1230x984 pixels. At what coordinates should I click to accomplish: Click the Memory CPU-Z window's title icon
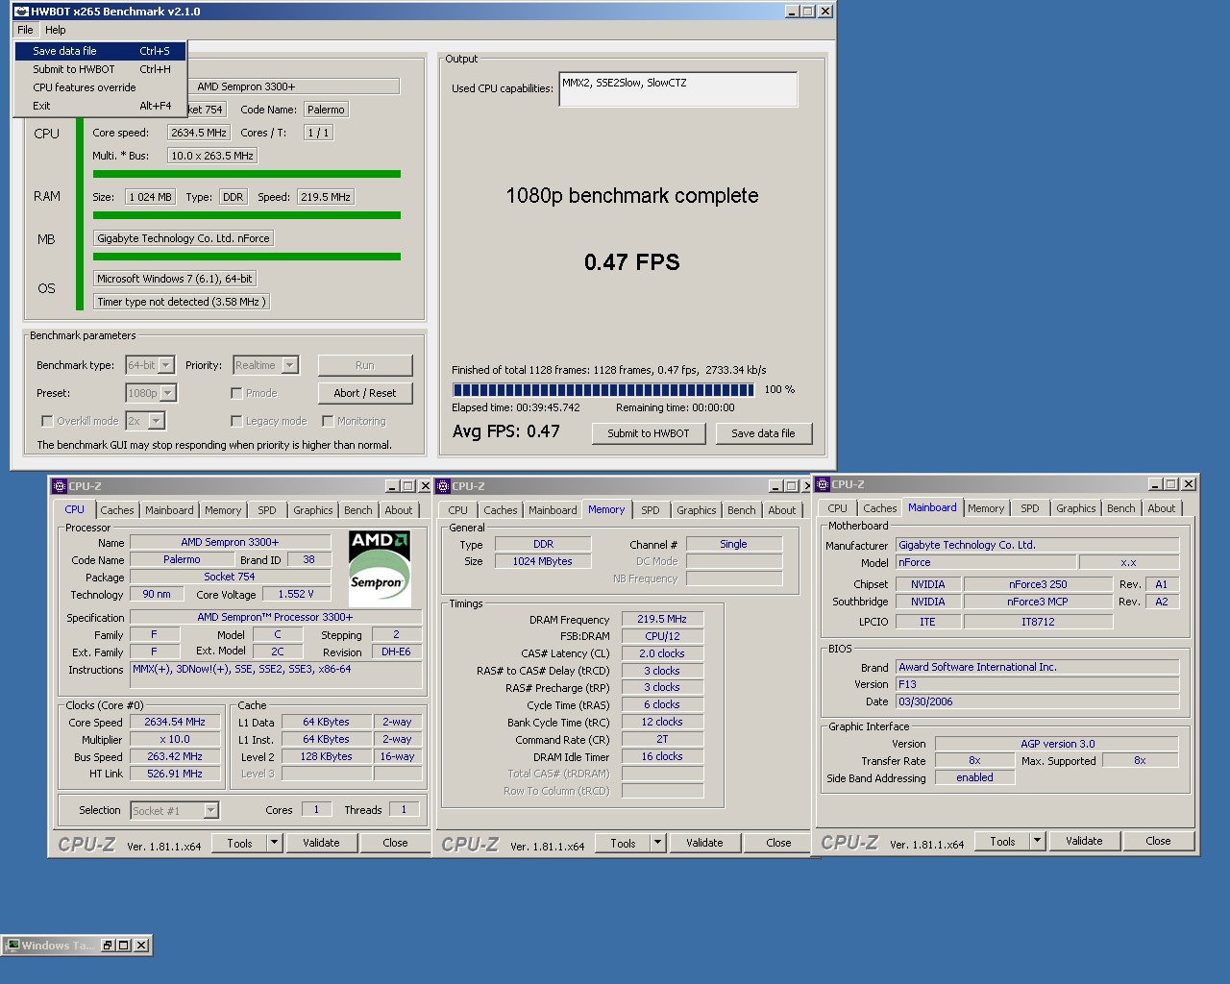click(443, 486)
